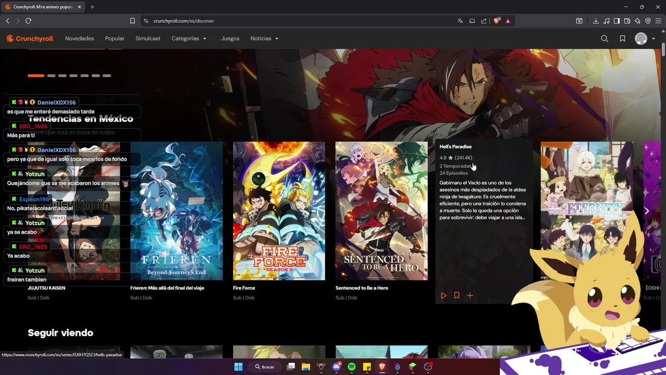This screenshot has height=375, width=666.
Task: Open the Fire Force Season 3 poster
Action: 279,211
